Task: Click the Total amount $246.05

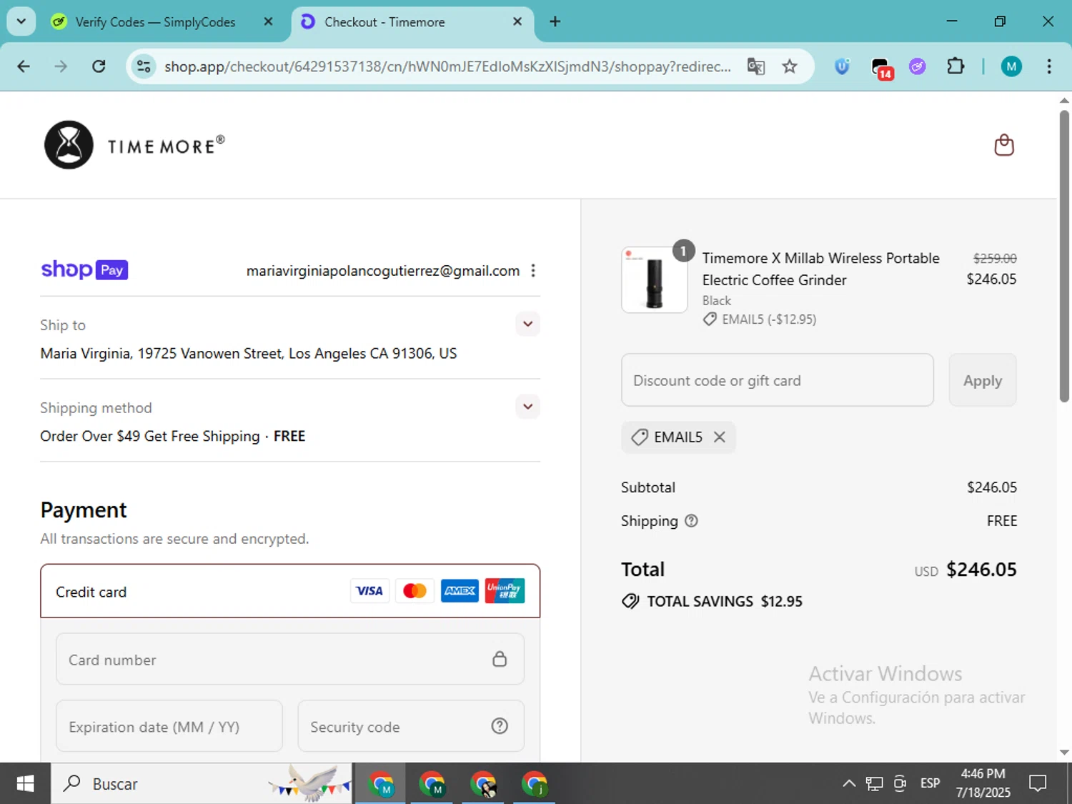Action: (x=981, y=570)
